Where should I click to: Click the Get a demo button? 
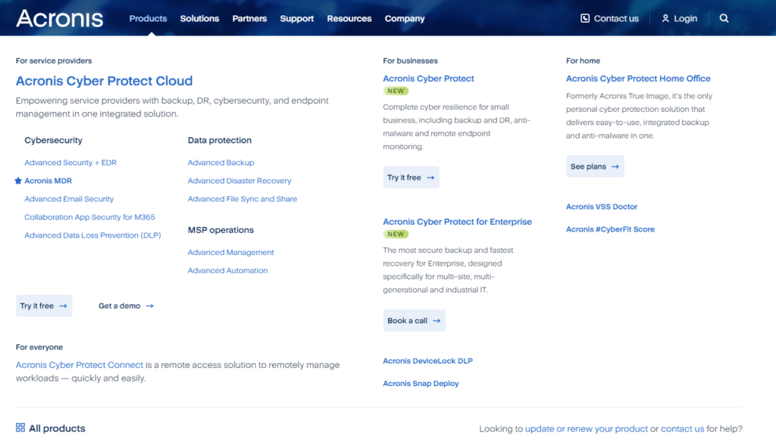(x=127, y=306)
